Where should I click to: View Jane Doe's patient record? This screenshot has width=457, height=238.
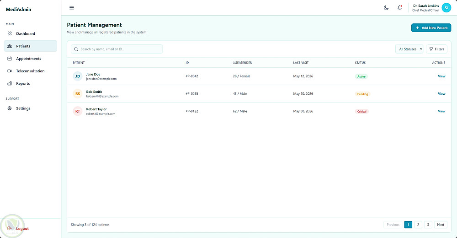click(x=441, y=76)
